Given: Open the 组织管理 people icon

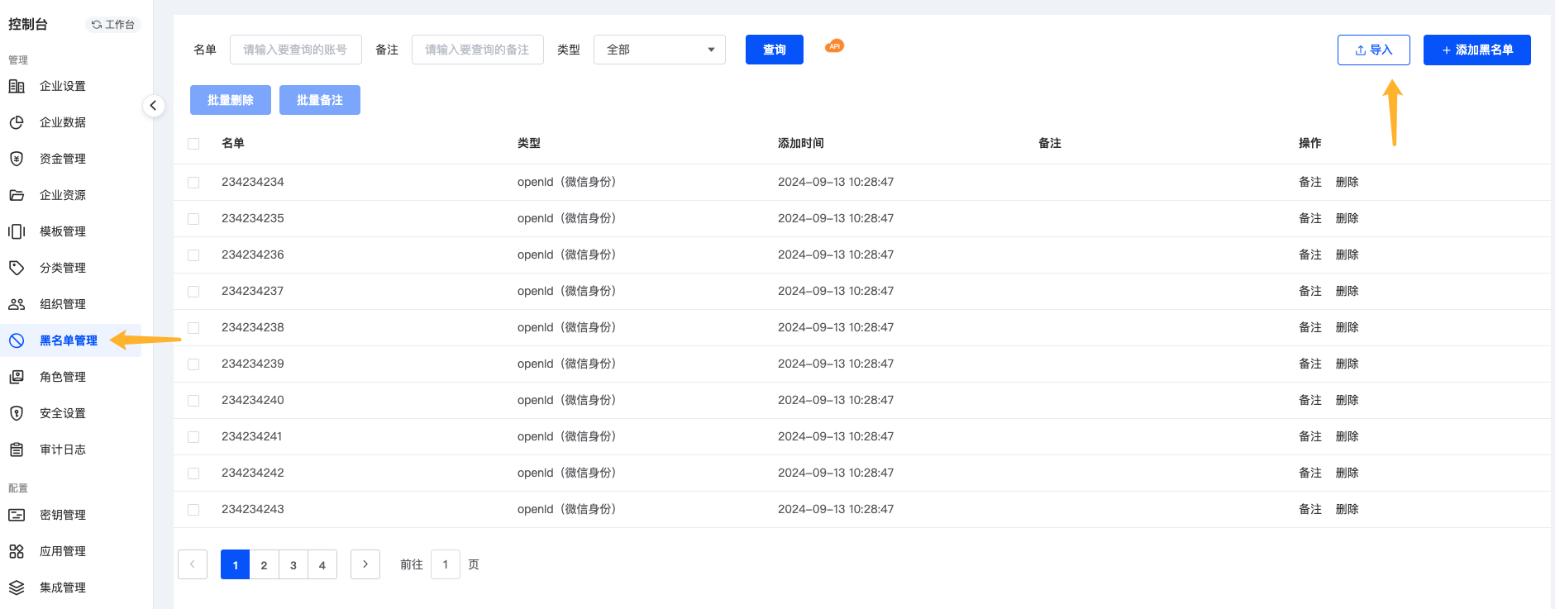Looking at the screenshot, I should point(17,304).
